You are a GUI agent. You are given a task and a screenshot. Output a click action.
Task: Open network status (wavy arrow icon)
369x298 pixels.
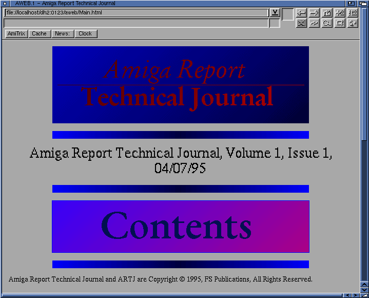[314, 23]
